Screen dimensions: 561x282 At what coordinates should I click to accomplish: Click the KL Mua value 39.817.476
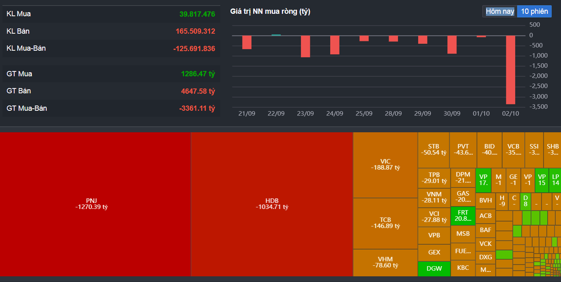point(197,14)
